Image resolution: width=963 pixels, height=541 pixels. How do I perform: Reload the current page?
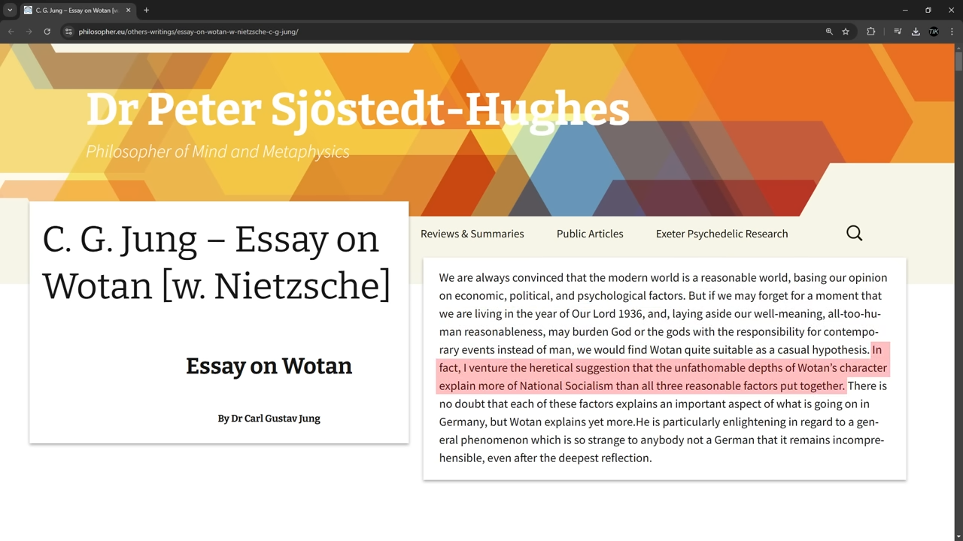[47, 32]
